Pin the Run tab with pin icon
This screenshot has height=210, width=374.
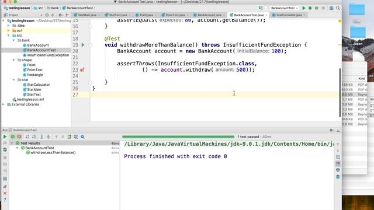5,187
